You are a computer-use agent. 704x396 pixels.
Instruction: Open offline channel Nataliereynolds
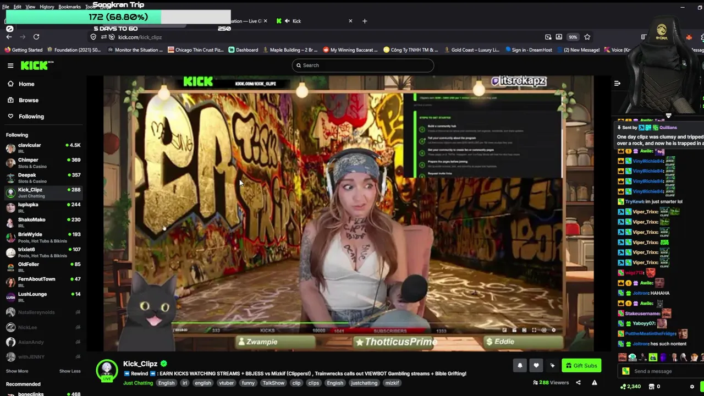coord(43,312)
